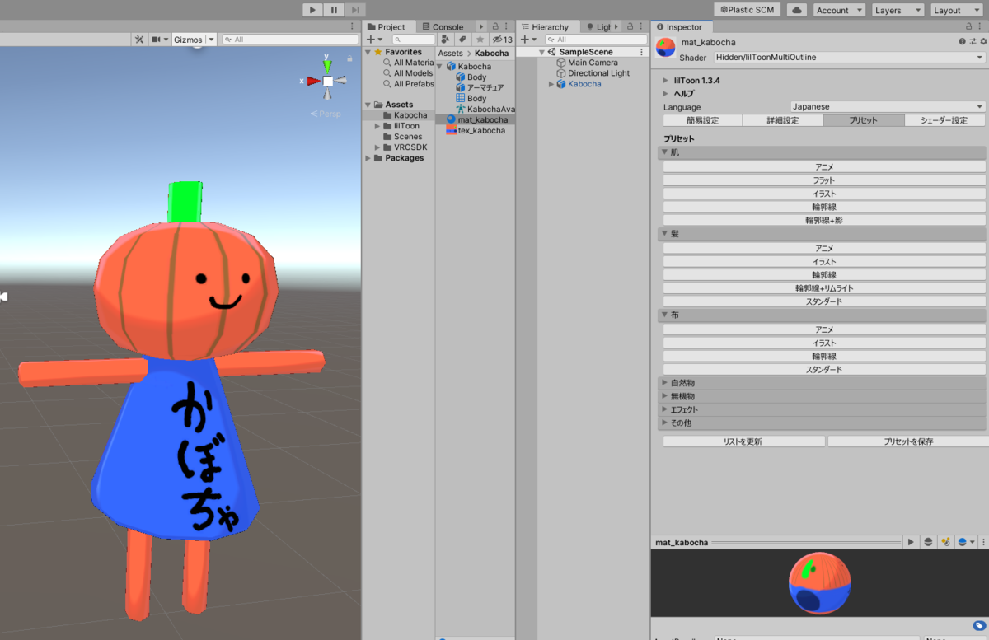Viewport: 989px width, 640px height.
Task: Open the Scene view tools settings icon
Action: (x=139, y=40)
